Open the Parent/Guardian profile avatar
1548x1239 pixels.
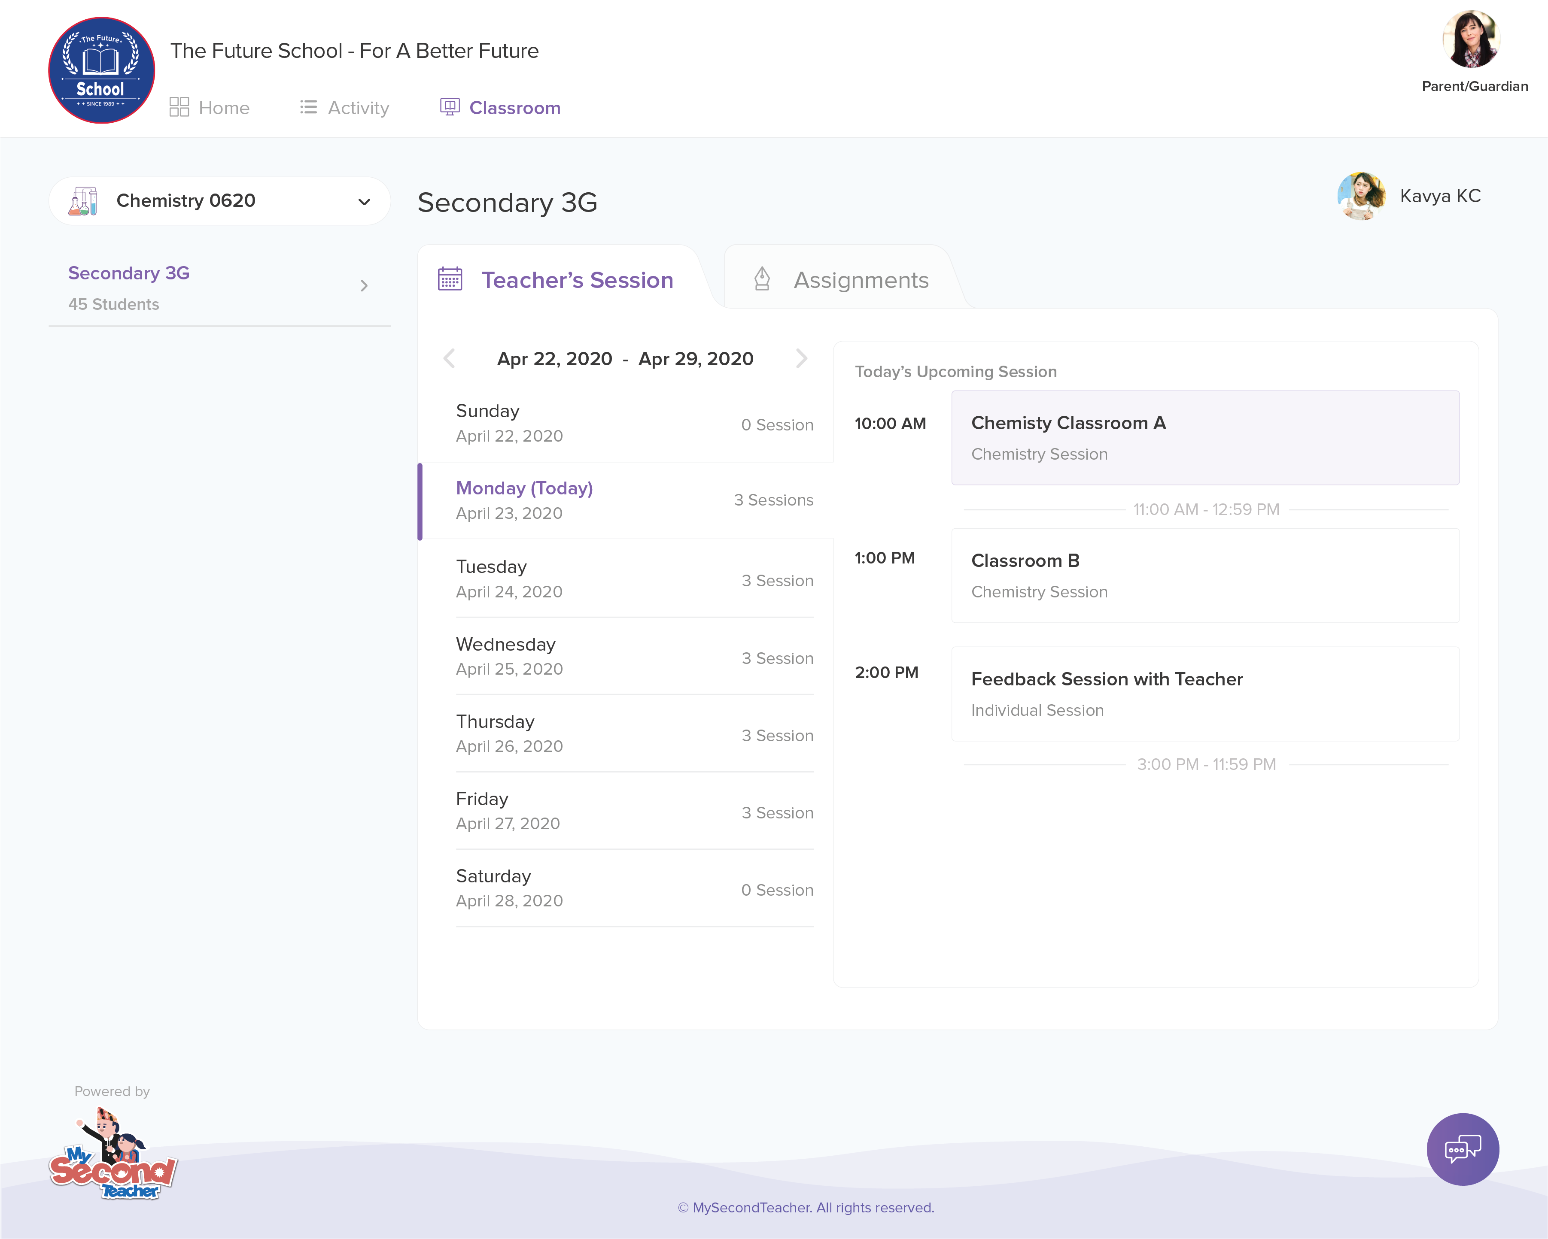click(x=1471, y=39)
